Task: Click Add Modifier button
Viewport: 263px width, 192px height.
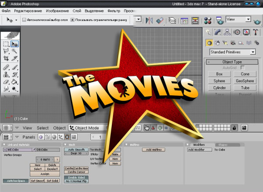Action: tap(199, 150)
